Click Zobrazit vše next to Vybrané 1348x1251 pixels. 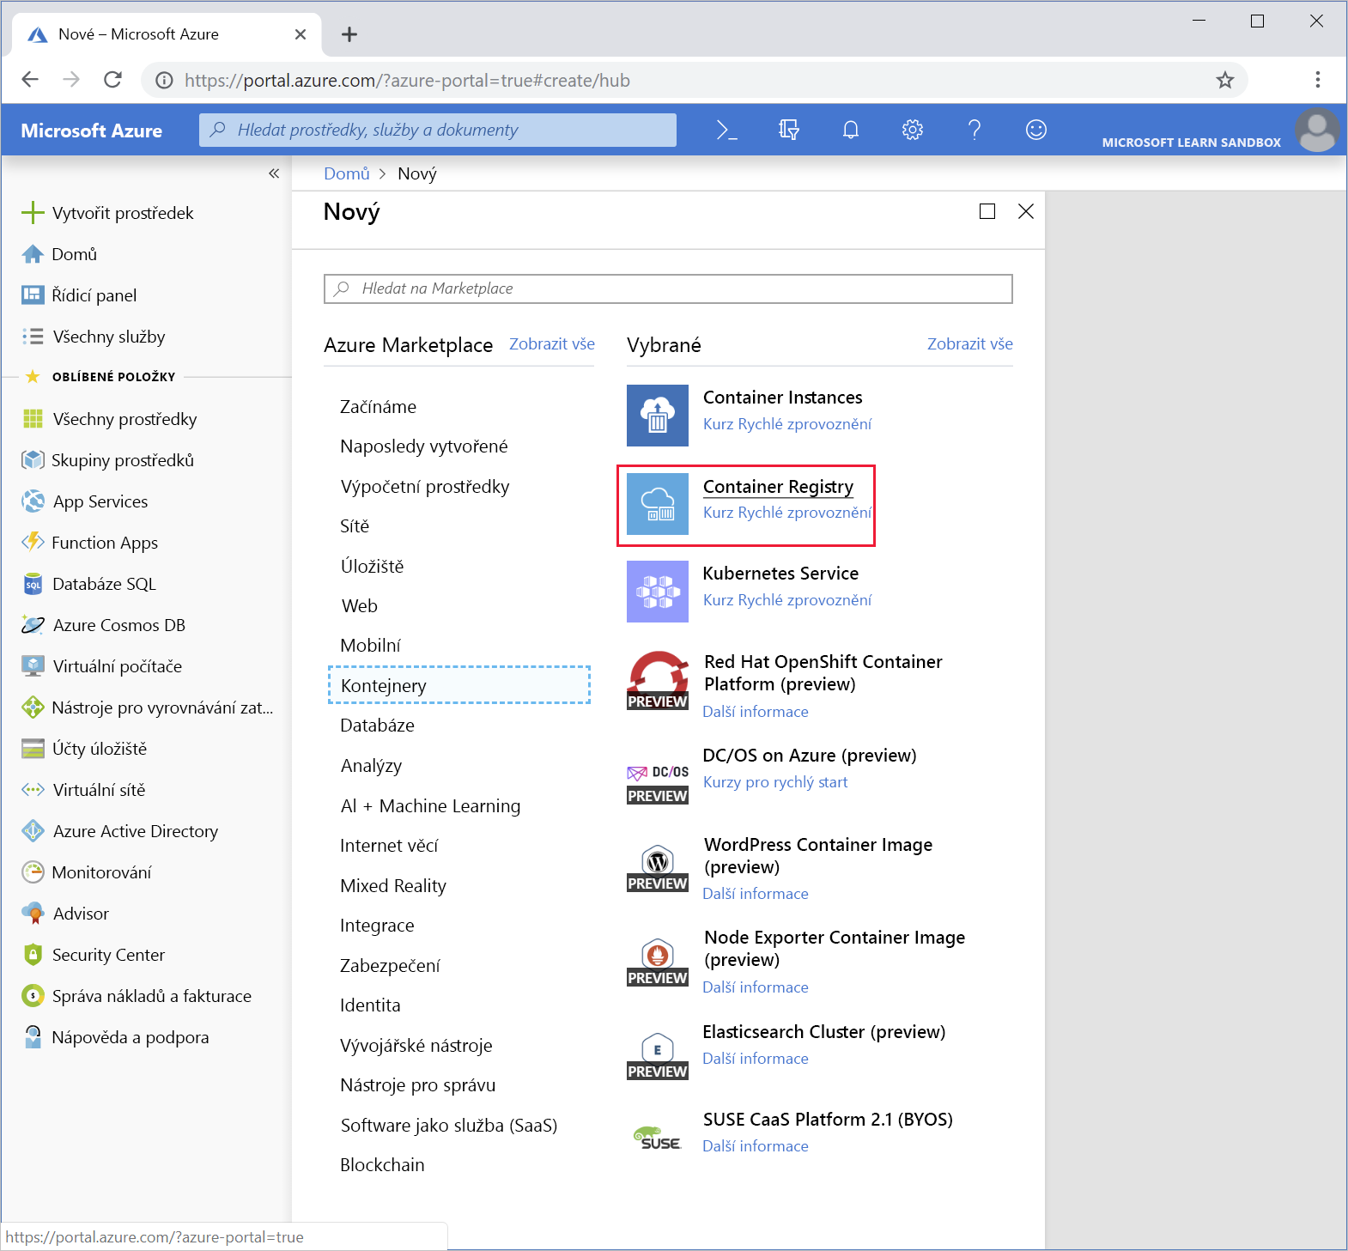970,344
